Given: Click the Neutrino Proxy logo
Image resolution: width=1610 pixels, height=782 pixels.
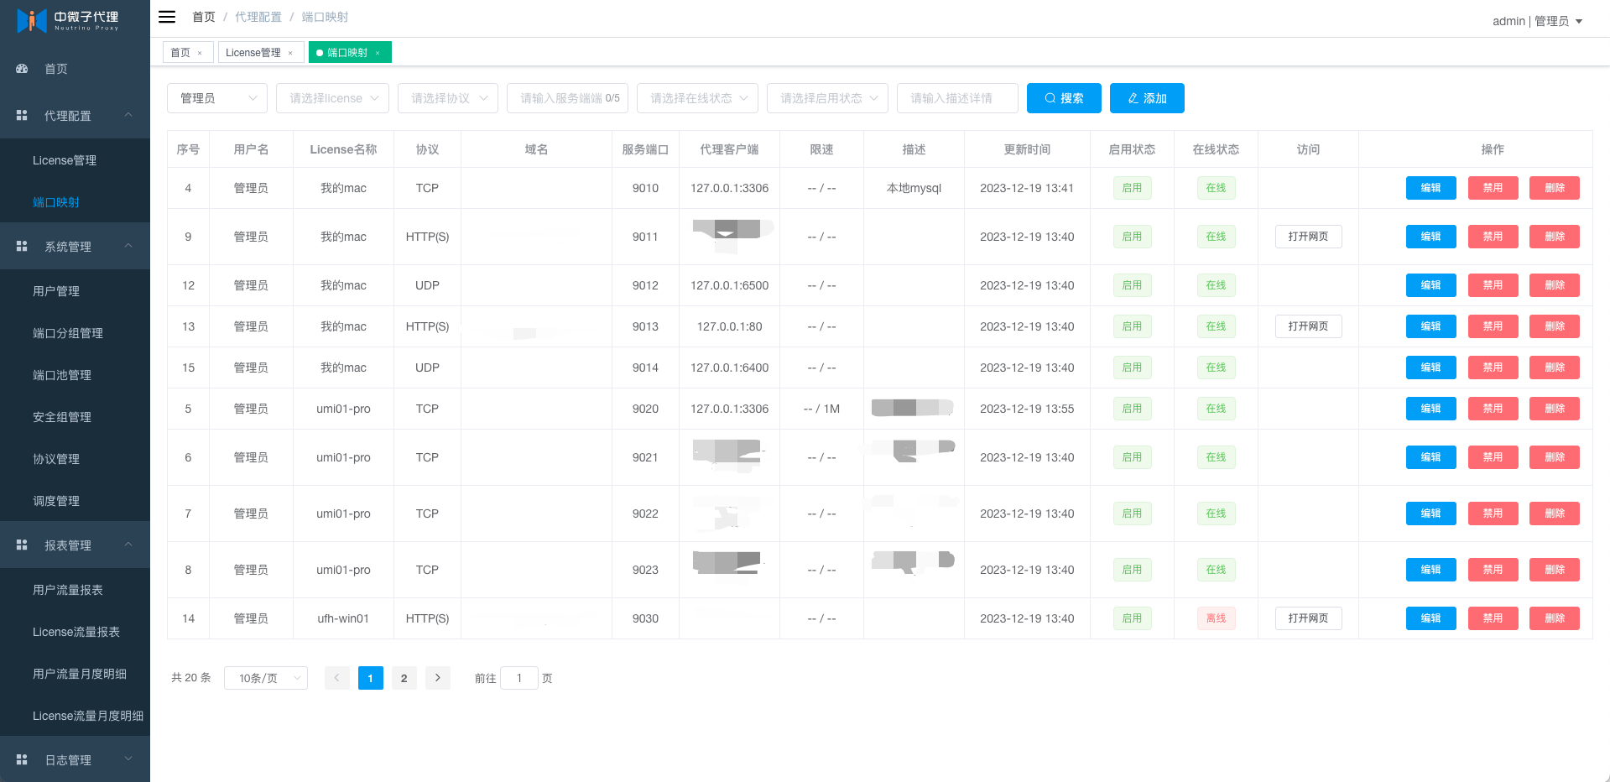Looking at the screenshot, I should coord(67,20).
